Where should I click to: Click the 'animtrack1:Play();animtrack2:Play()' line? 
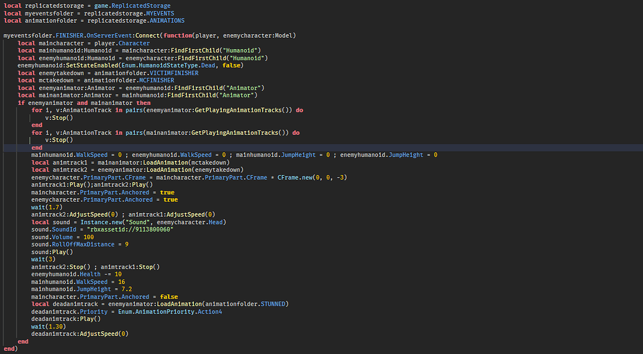93,185
